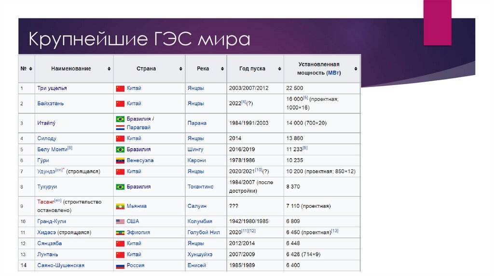Click footnote [9] beside 11 233
The image size is (494, 276).
[305, 148]
